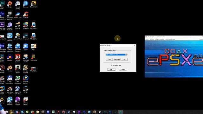Select the Movavi Video Editor icon
The height and width of the screenshot is (114, 203).
[10, 37]
